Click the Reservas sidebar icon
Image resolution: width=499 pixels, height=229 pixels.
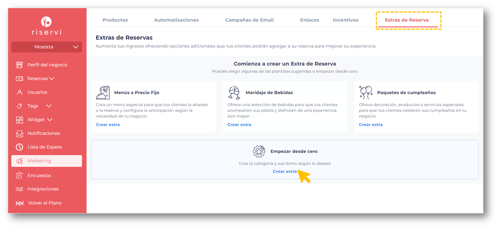tap(19, 79)
